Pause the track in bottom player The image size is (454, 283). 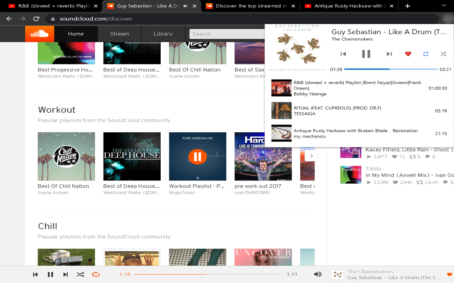click(50, 275)
